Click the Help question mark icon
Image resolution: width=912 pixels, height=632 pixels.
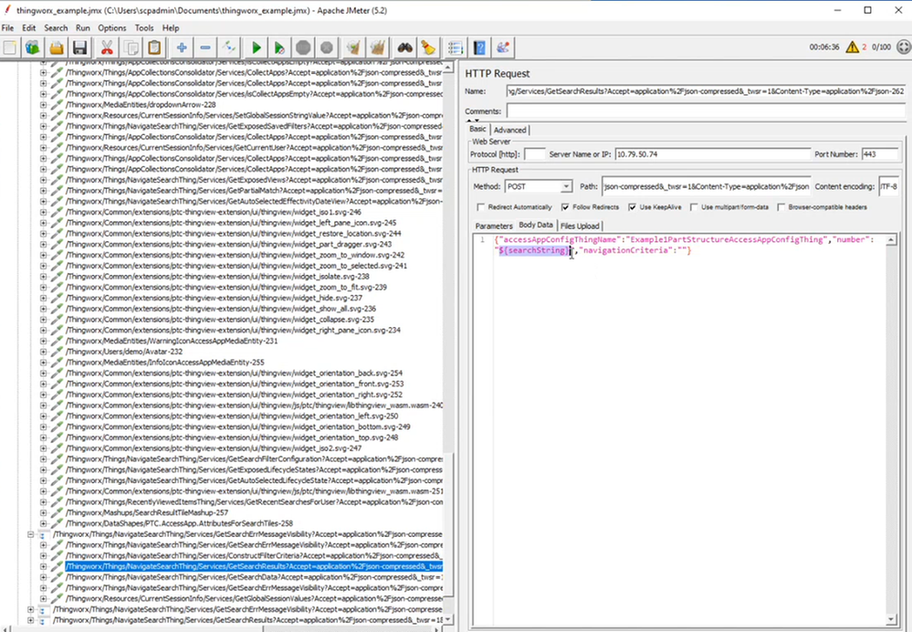click(479, 47)
